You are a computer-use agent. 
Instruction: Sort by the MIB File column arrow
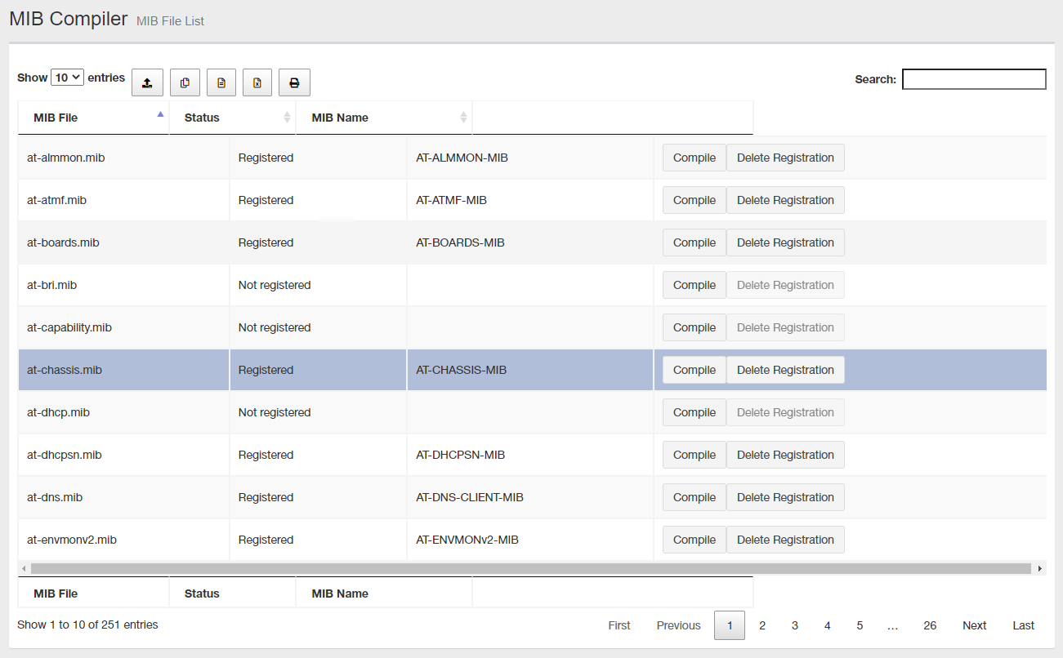point(160,115)
